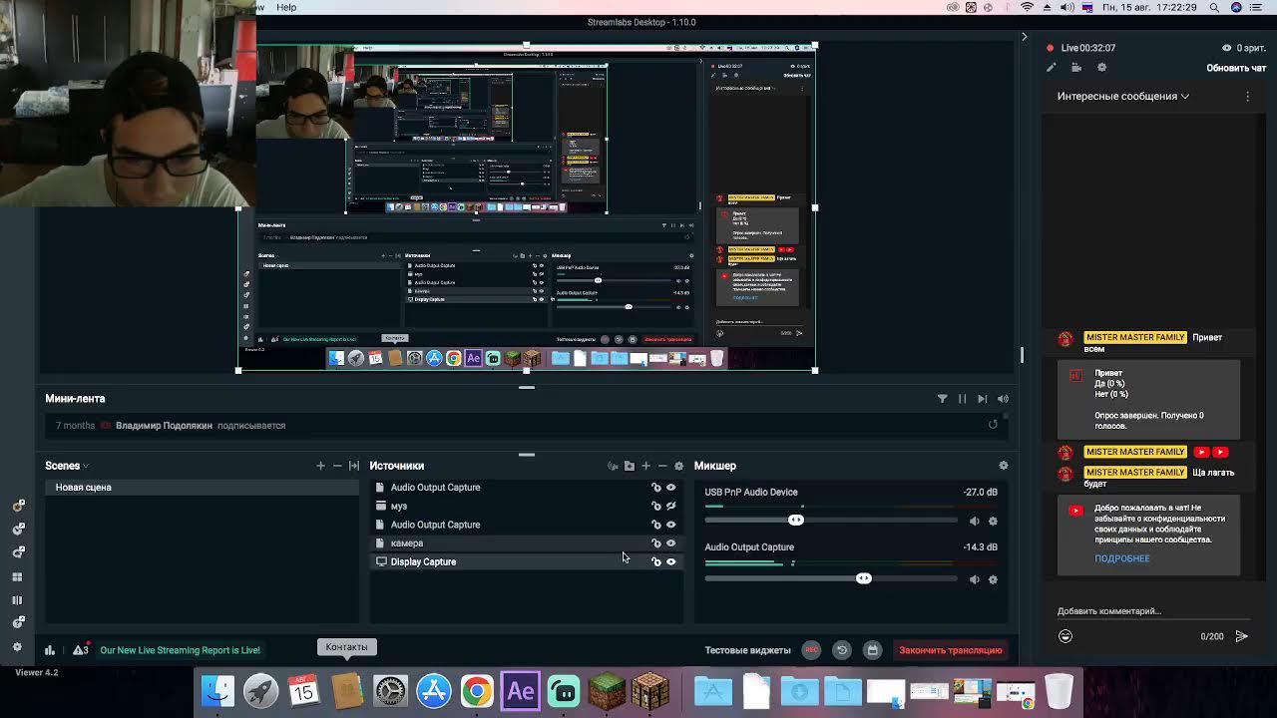Open selected source properties gear
The width and height of the screenshot is (1277, 718).
pos(679,466)
